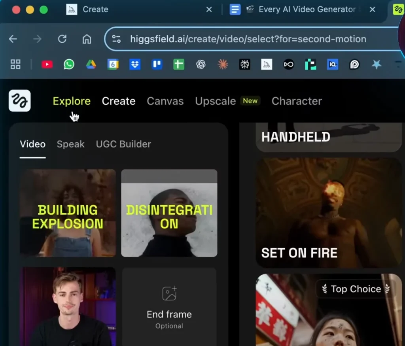This screenshot has height=346, width=405.
Task: Select the Building Explosion video effect
Action: pos(68,213)
